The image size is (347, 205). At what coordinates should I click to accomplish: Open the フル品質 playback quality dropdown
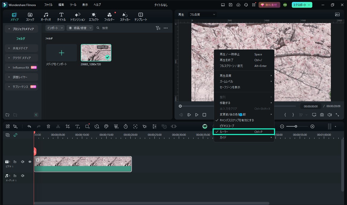click(x=202, y=15)
